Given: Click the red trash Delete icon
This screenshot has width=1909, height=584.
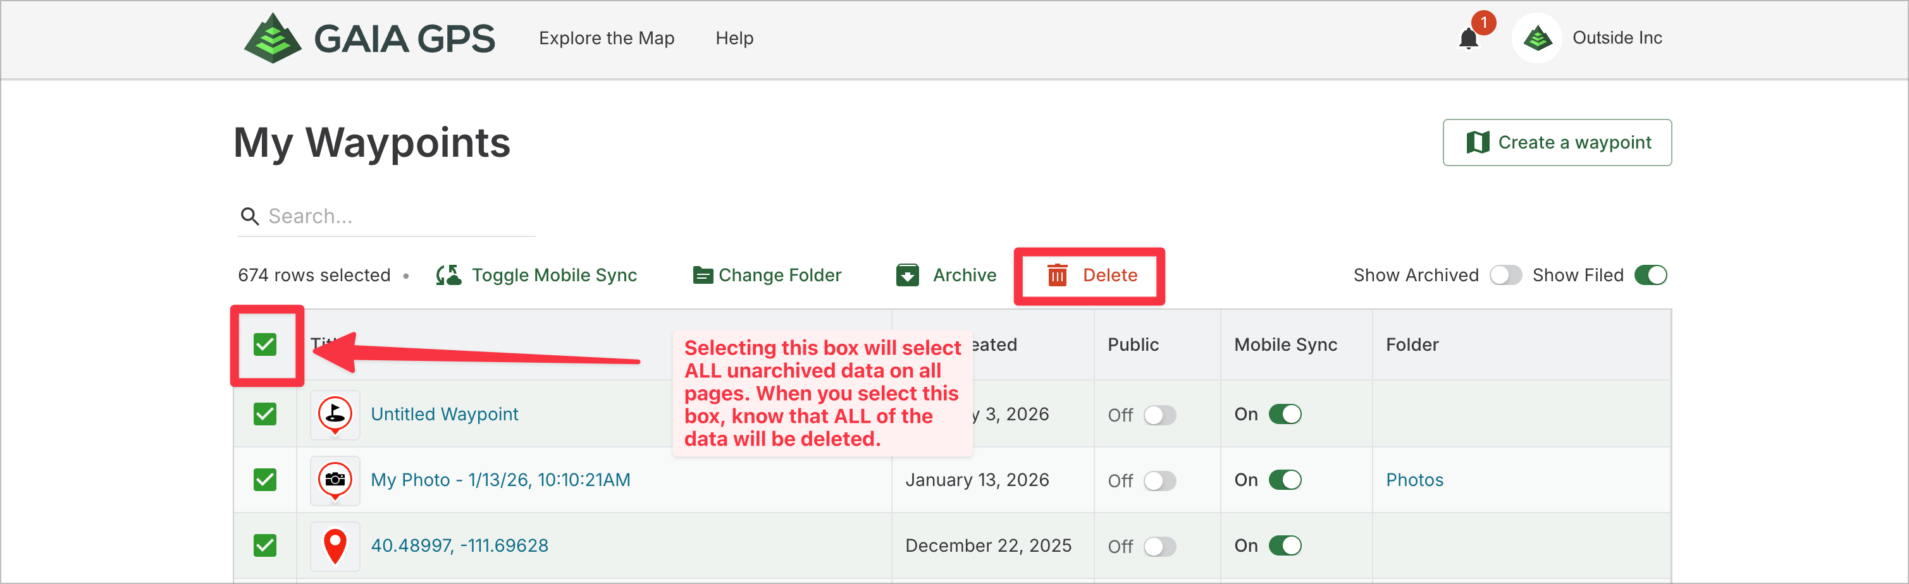Looking at the screenshot, I should (x=1057, y=276).
